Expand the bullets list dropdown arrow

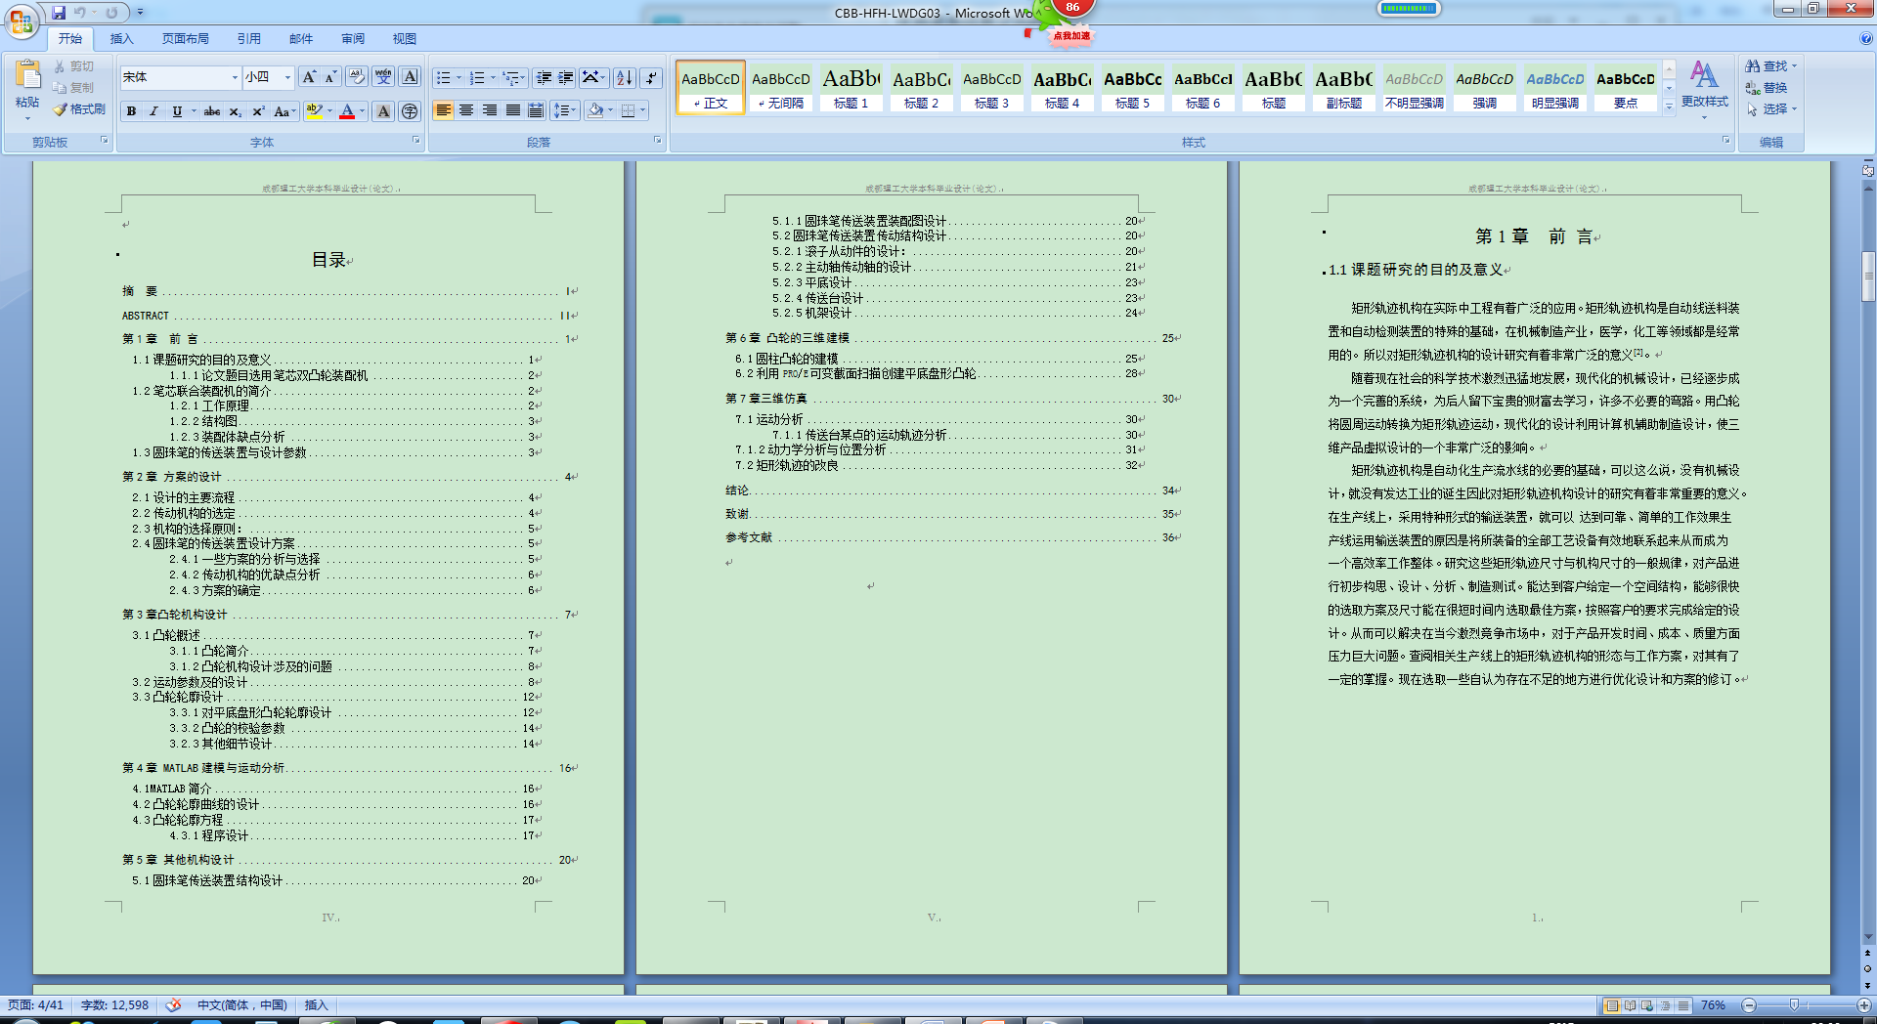click(x=458, y=78)
